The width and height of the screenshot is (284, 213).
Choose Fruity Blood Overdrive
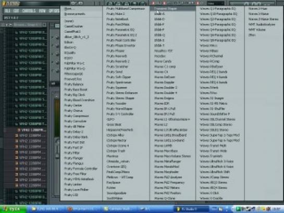point(79,100)
